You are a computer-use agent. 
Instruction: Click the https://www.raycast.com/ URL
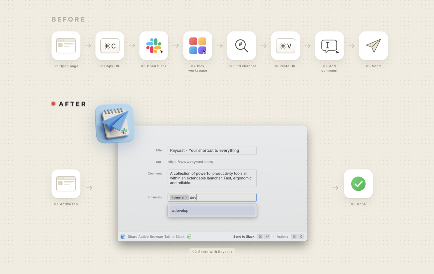(x=190, y=162)
